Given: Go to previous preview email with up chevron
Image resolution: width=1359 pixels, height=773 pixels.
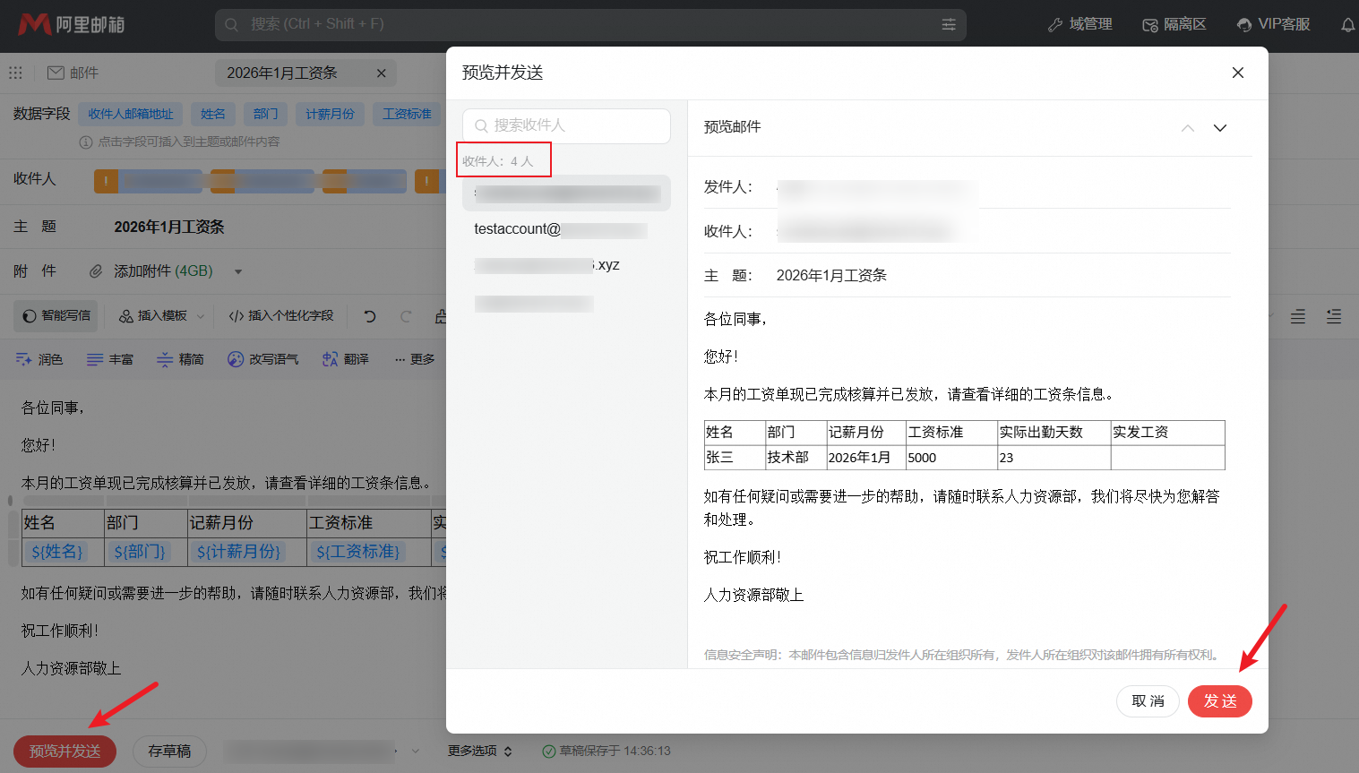Looking at the screenshot, I should click(x=1188, y=128).
